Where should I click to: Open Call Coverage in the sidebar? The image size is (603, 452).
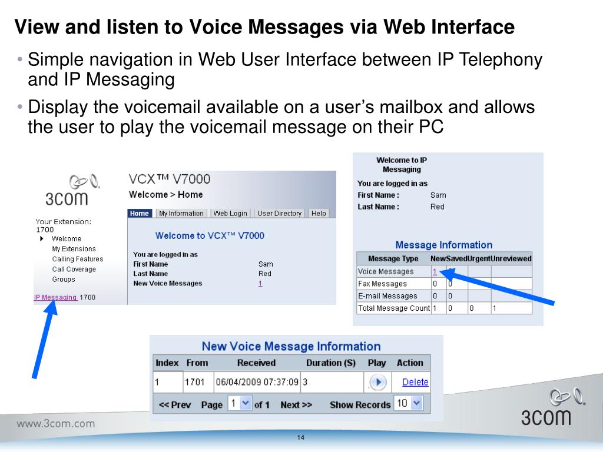tap(74, 269)
